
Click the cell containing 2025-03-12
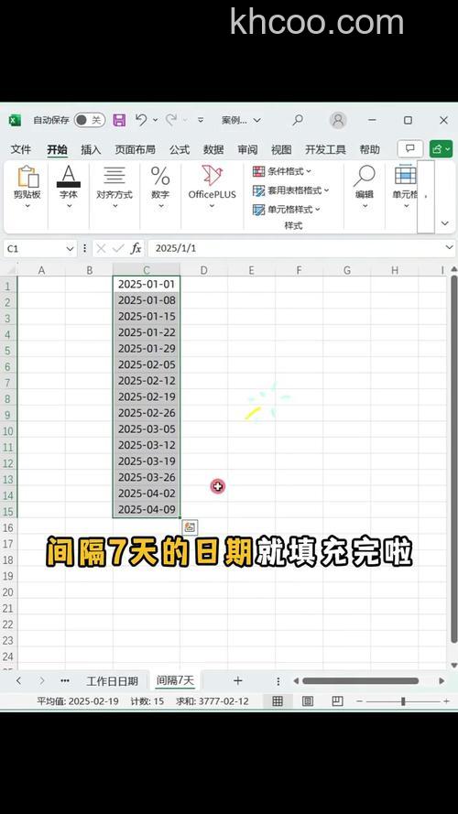[x=147, y=445]
